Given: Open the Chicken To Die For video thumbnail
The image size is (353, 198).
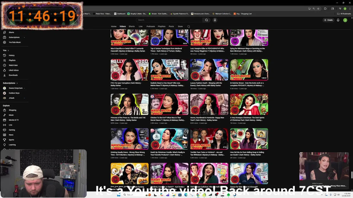Looking at the screenshot, I should (169, 105).
